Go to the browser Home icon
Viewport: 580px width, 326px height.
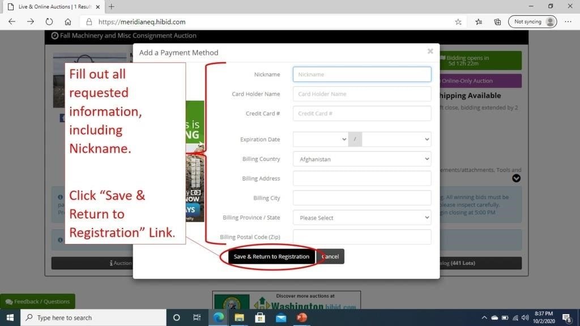[68, 22]
